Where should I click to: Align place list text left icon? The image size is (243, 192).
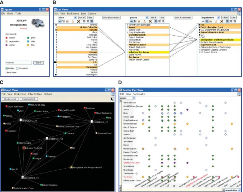pyautogui.click(x=84, y=21)
